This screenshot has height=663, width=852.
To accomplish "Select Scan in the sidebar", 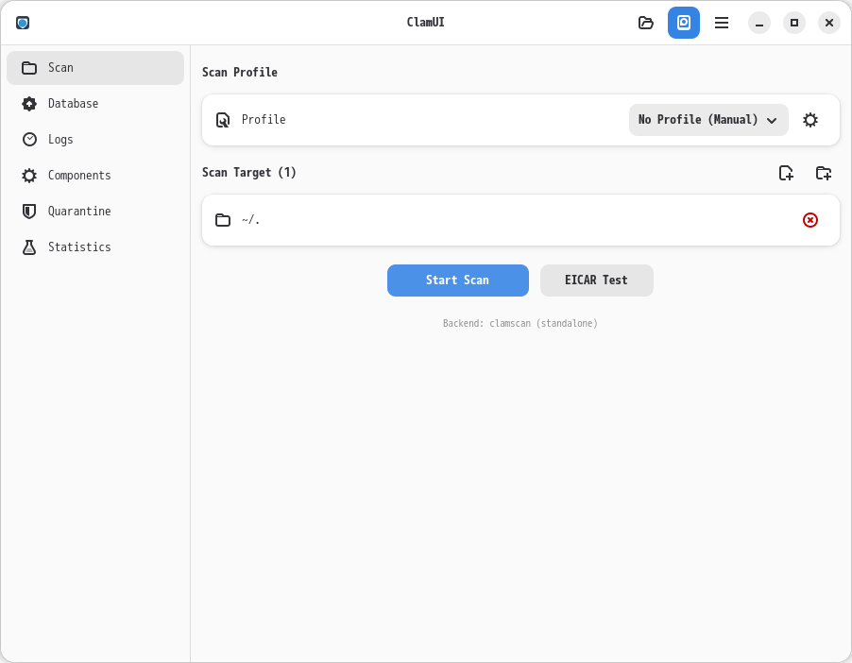I will coord(94,68).
